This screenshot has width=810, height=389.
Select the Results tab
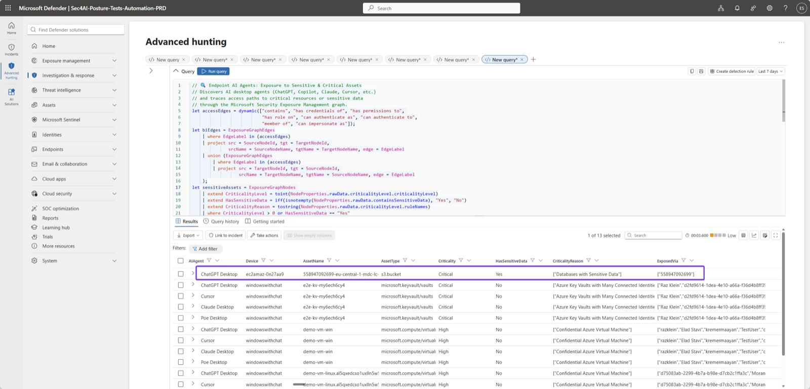click(187, 222)
